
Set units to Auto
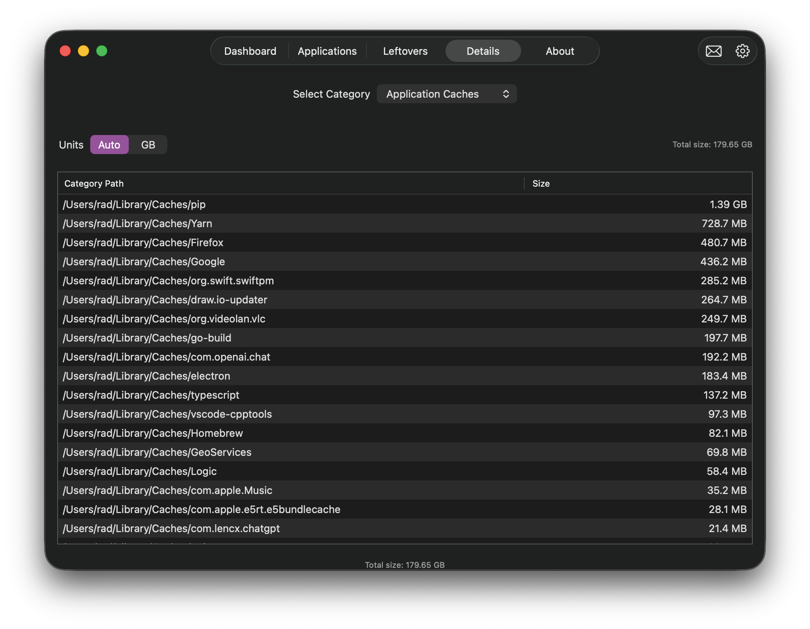click(x=109, y=145)
